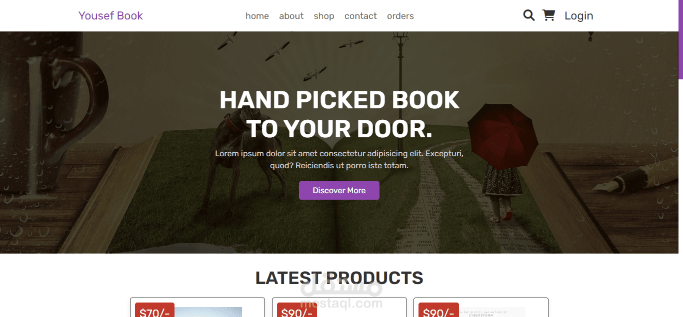The image size is (683, 317).
Task: Select the middle product card priced $90
Action: (339, 308)
